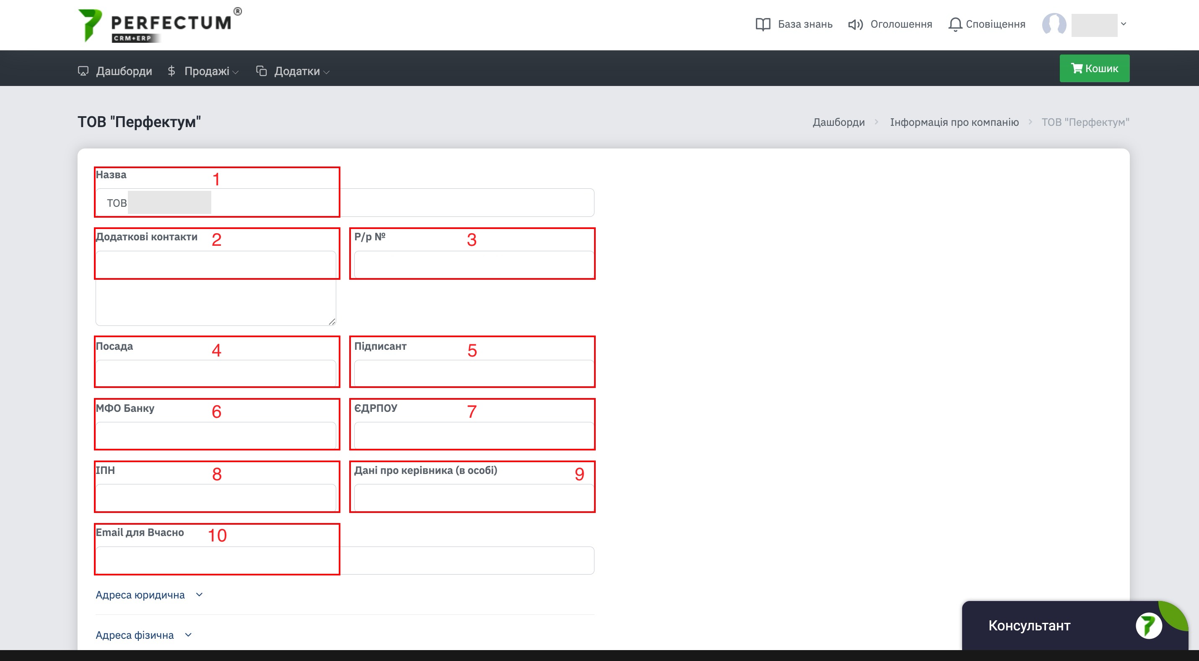Open the Сповіщення bell icon
1199x661 pixels.
coord(955,24)
